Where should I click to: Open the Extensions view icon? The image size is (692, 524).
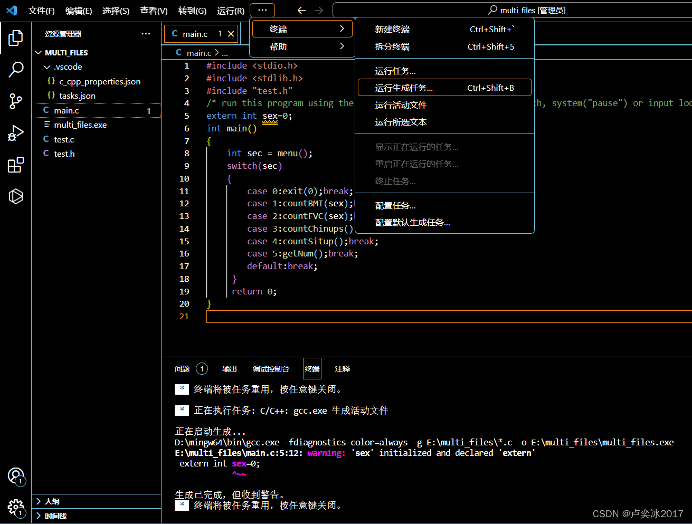[16, 165]
